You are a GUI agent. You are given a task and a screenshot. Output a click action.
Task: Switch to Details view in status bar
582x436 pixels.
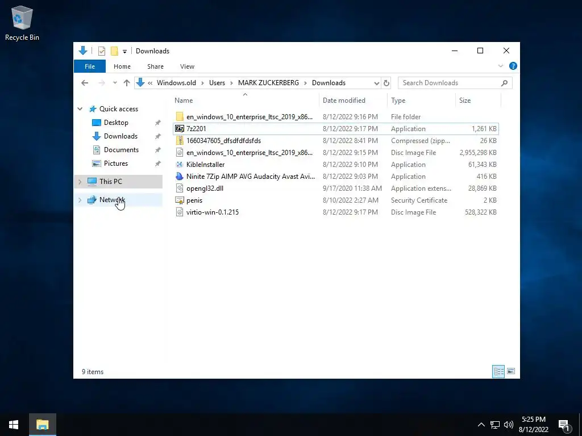pos(498,371)
